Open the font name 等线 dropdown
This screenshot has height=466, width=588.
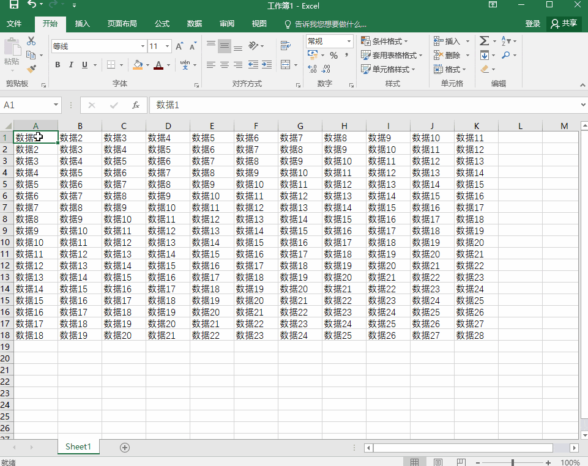tap(143, 46)
